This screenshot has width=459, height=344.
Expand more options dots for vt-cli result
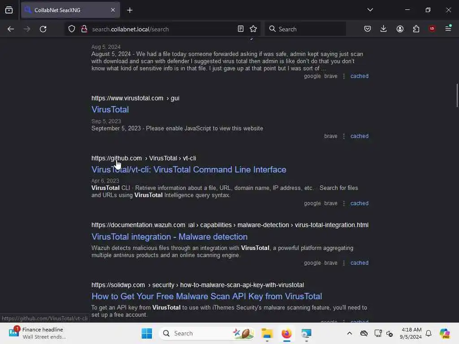(x=344, y=203)
